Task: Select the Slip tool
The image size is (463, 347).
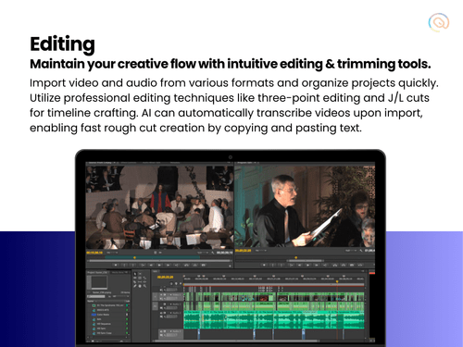Action: 140,282
